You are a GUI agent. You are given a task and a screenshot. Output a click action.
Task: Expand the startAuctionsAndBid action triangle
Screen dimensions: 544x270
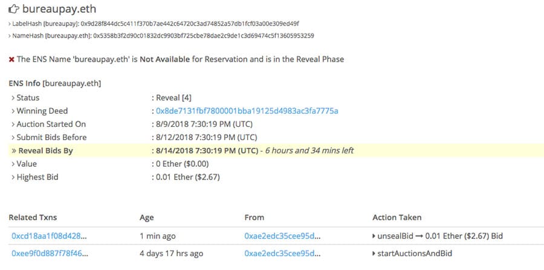coord(374,254)
